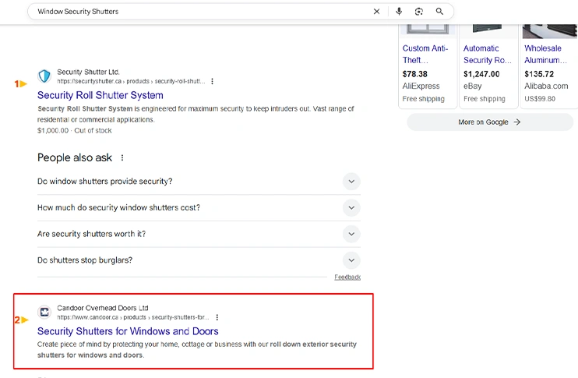Expand "How much do security window shutters cost?"
Screen dimensions: 578x378
pos(351,208)
